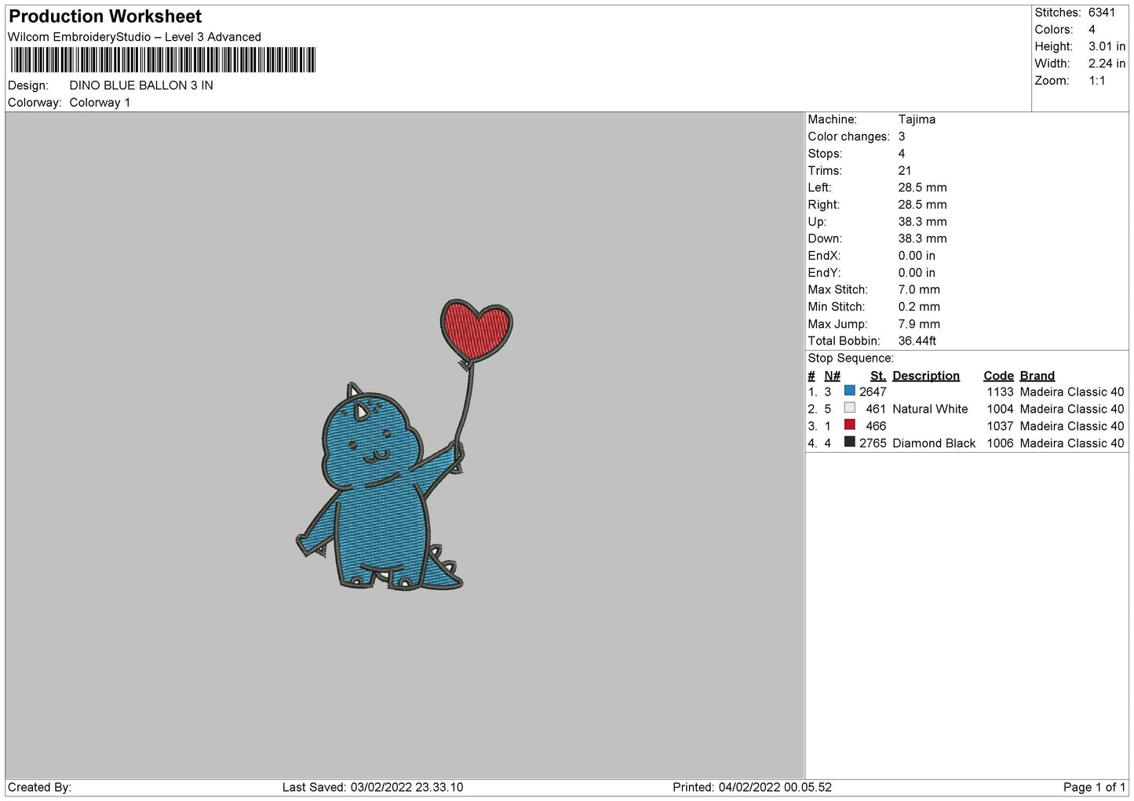Click the Stitches count value 6341

(x=1101, y=13)
